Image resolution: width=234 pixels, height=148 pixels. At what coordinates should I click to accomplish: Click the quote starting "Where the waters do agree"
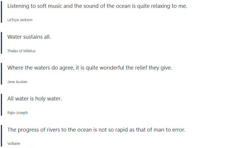point(89,68)
